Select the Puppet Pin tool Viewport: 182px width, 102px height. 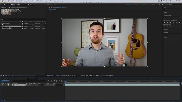tap(34, 5)
